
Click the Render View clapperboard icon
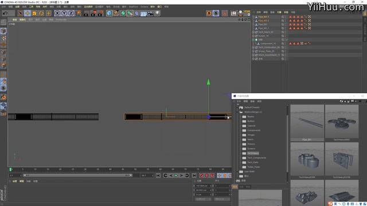(86, 13)
